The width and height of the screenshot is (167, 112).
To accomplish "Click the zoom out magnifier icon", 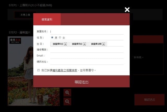I will [67, 102].
